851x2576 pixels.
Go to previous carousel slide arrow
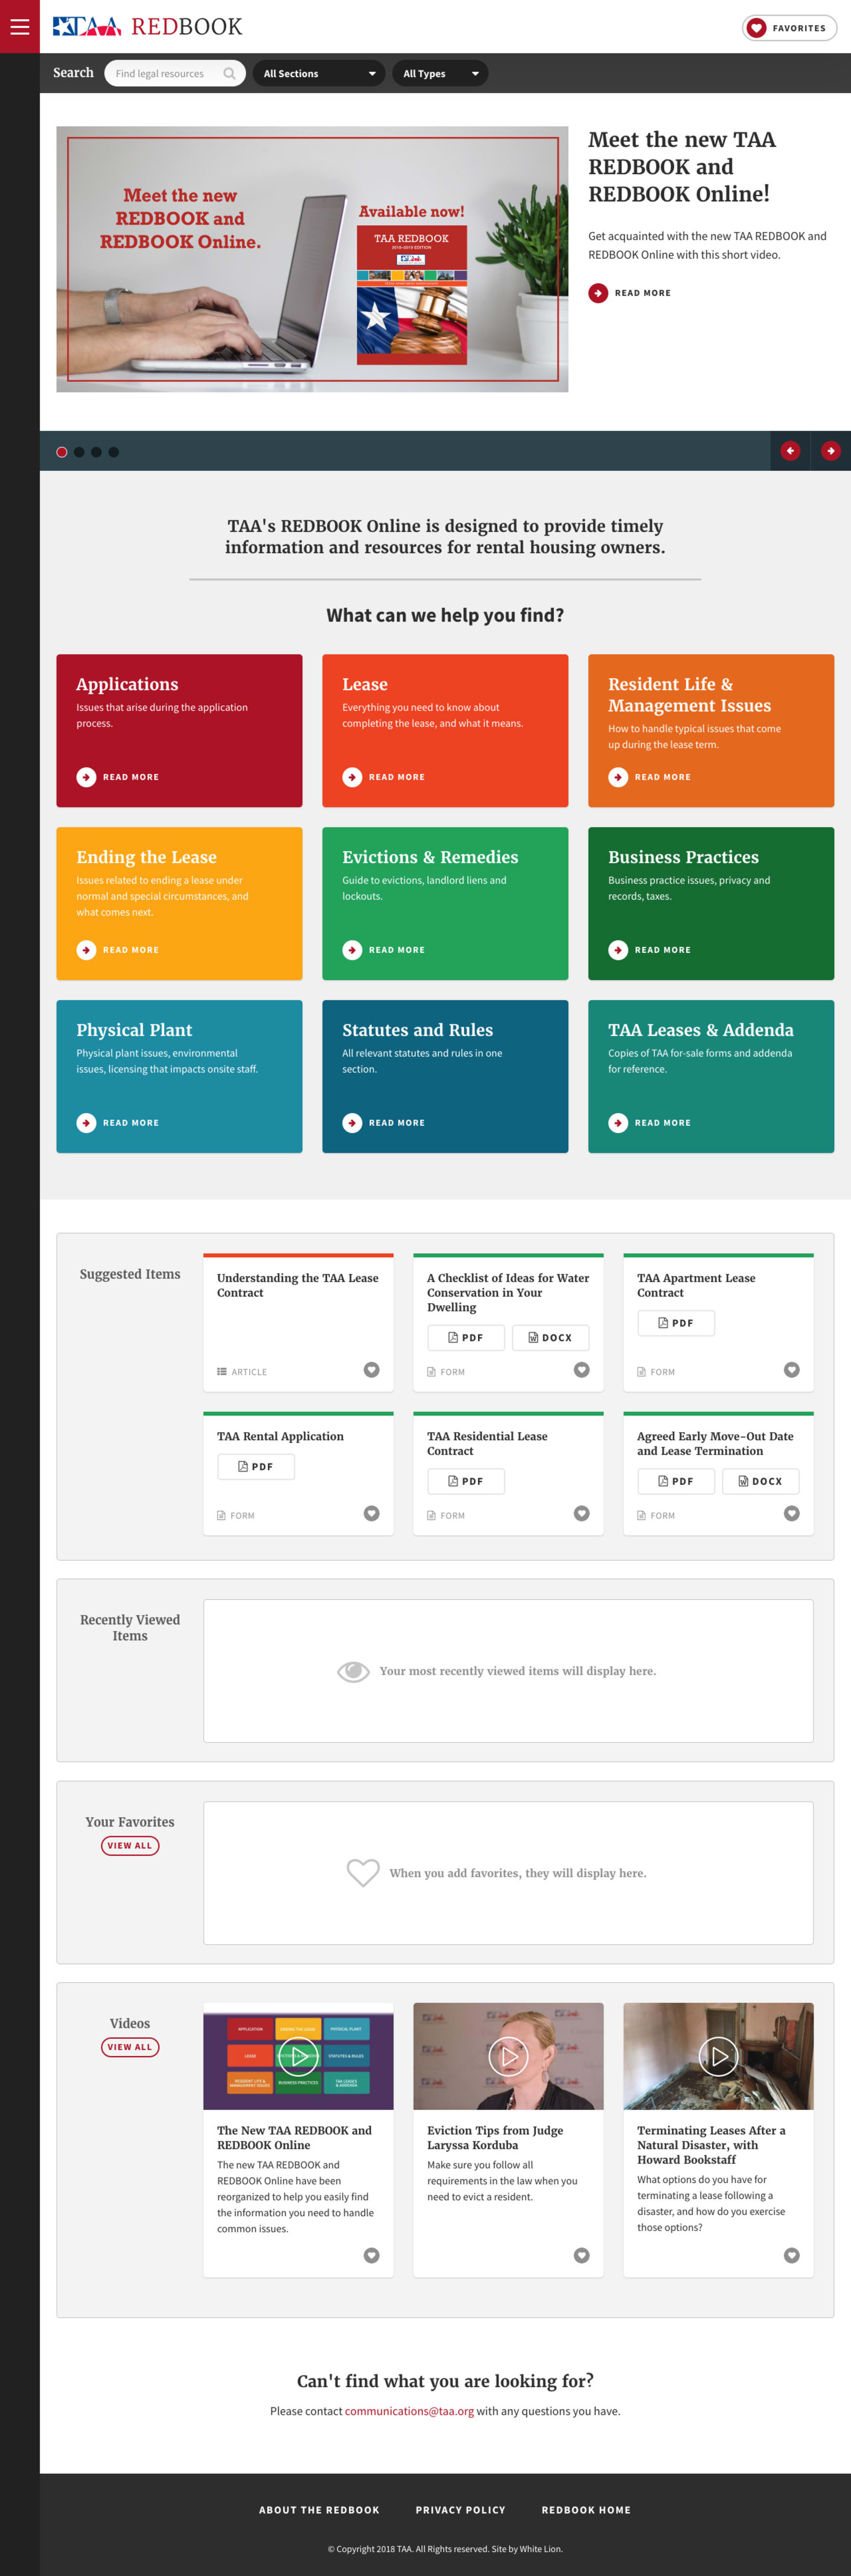point(790,451)
